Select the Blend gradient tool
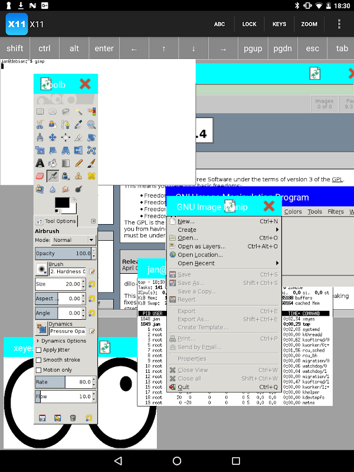 (x=65, y=163)
